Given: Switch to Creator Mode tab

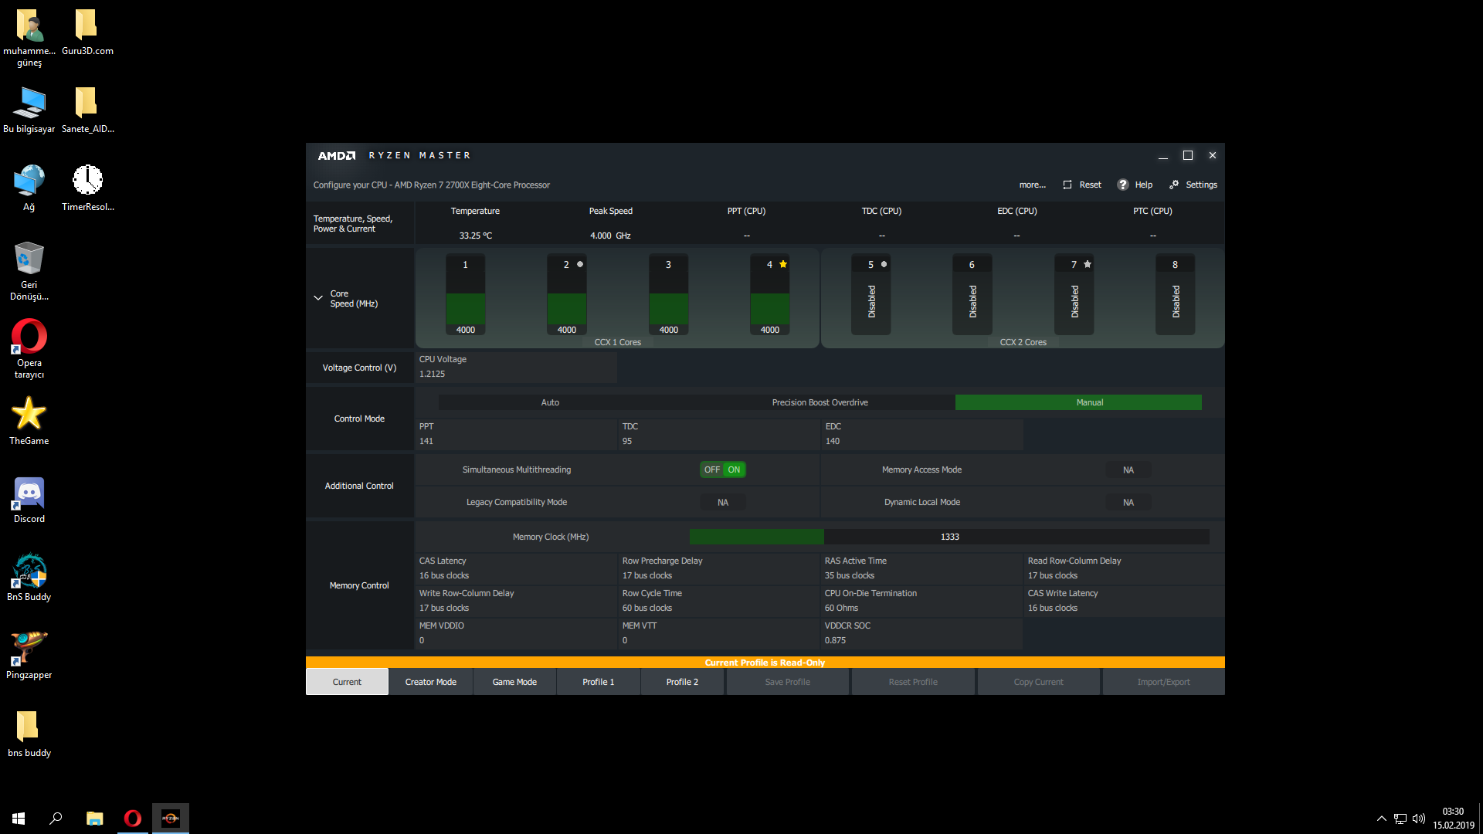Looking at the screenshot, I should [431, 682].
